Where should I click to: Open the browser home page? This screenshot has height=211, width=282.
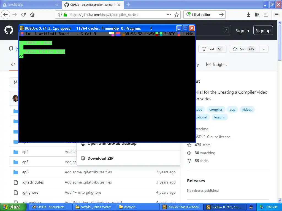(x=32, y=15)
